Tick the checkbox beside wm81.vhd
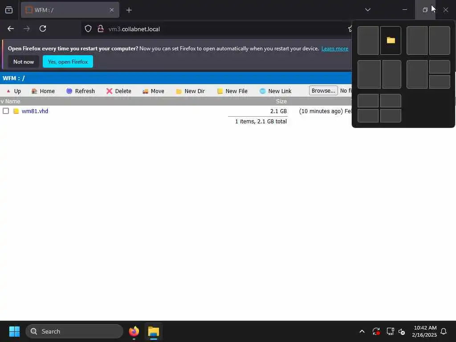 tap(6, 111)
